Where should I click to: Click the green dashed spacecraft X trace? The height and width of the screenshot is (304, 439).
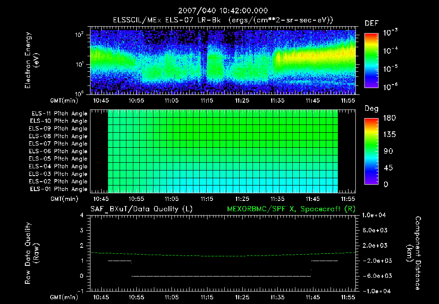click(x=223, y=255)
